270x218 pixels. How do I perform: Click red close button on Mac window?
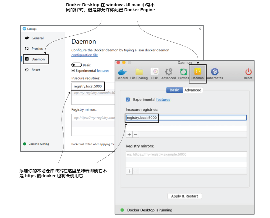(x=118, y=63)
